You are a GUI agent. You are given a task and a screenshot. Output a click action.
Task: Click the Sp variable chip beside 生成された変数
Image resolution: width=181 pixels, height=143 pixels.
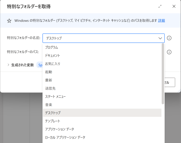click(x=40, y=65)
